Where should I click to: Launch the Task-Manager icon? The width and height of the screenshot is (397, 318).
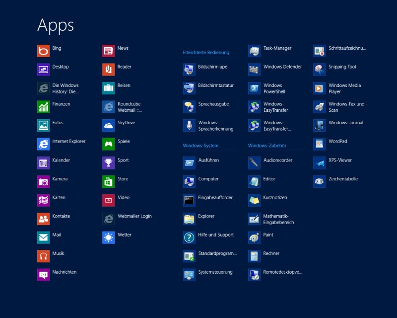point(254,51)
